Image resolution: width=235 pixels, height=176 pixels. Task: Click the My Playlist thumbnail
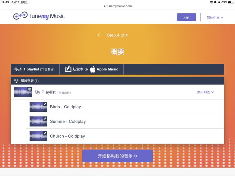23,92
